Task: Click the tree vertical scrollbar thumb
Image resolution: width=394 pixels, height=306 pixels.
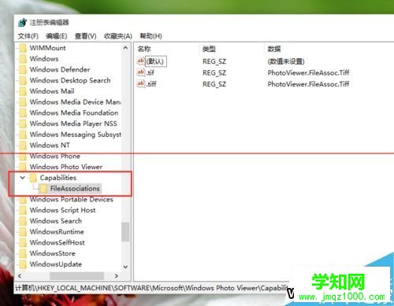Action: click(x=125, y=232)
